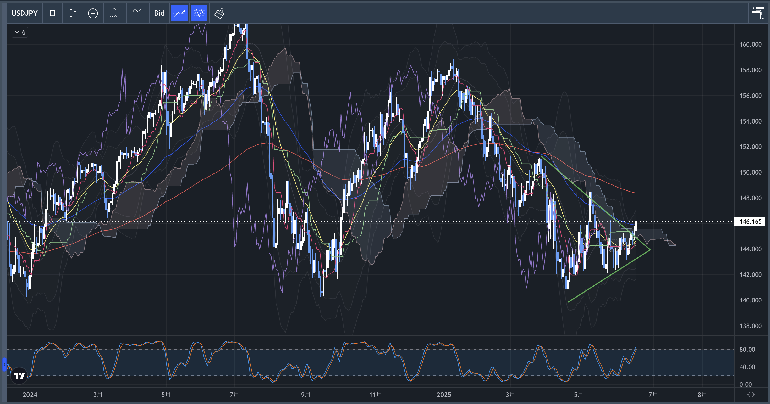Click the 150.000 price axis label
The width and height of the screenshot is (770, 404).
(x=750, y=172)
